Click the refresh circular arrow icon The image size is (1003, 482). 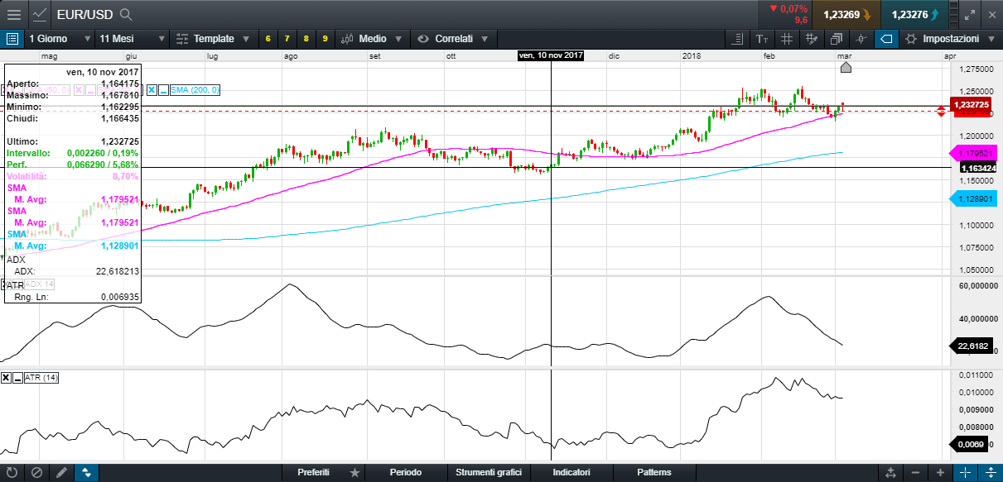click(12, 473)
